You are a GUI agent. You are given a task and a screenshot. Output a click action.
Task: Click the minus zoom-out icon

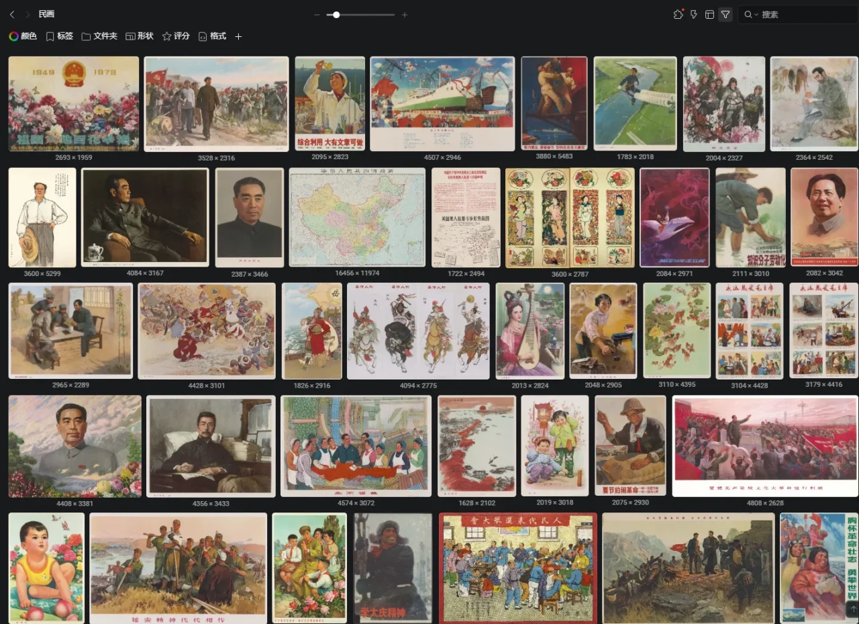pyautogui.click(x=317, y=15)
